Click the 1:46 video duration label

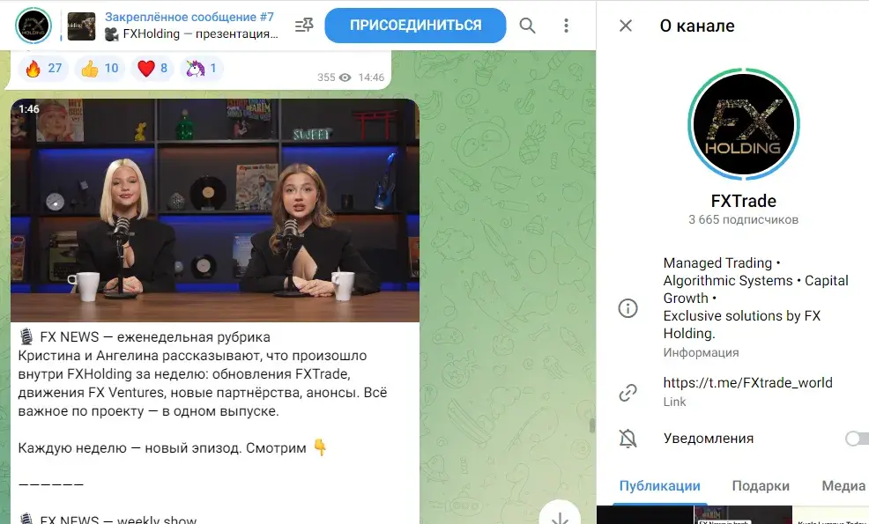pyautogui.click(x=29, y=109)
